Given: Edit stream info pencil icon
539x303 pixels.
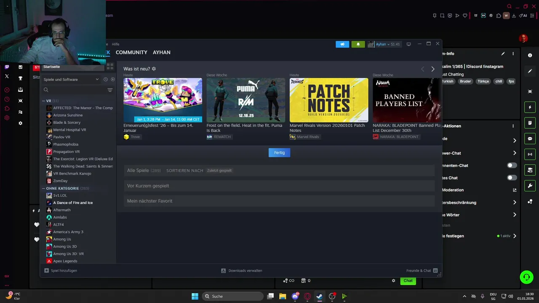Looking at the screenshot, I should [x=503, y=54].
